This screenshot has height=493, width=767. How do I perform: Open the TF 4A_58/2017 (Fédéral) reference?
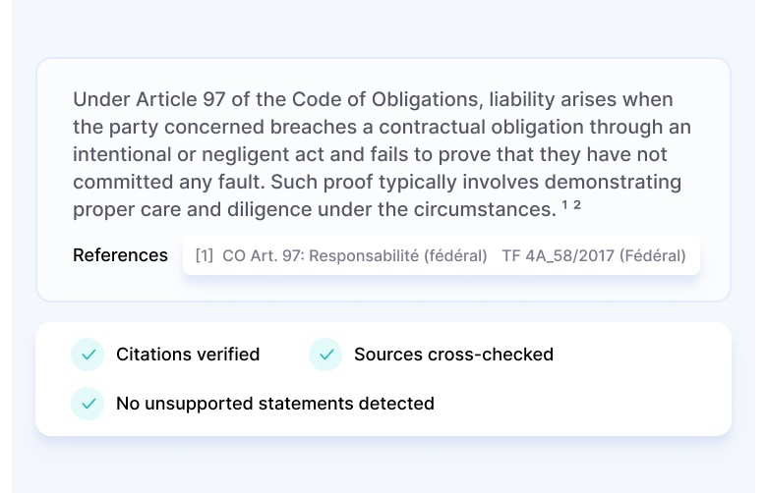(x=594, y=255)
